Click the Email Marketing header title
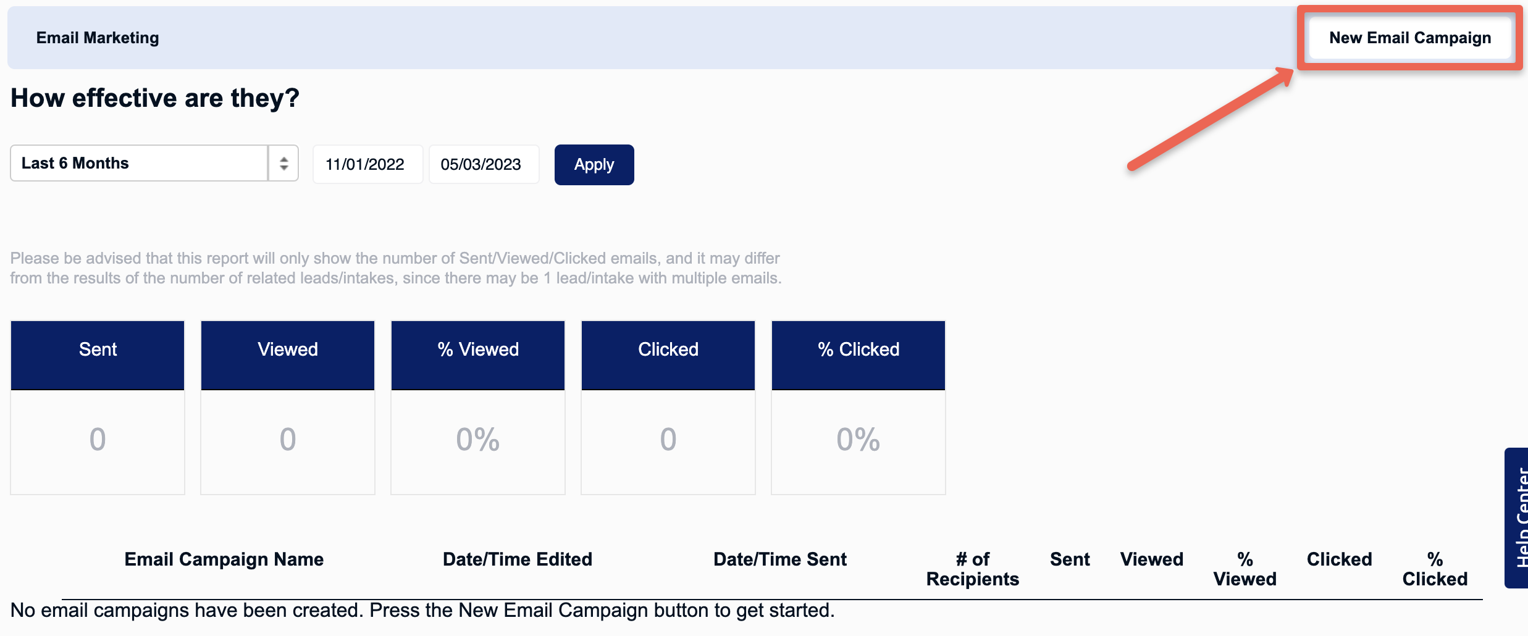The height and width of the screenshot is (636, 1528). pyautogui.click(x=98, y=38)
